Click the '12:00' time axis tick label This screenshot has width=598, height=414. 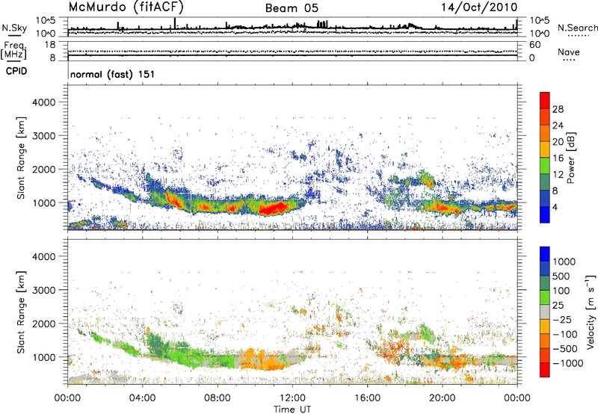pyautogui.click(x=292, y=398)
